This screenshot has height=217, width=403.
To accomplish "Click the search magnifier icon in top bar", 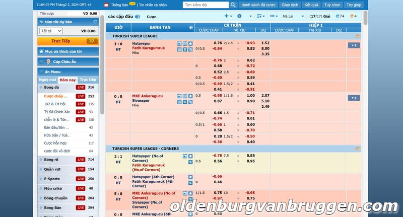I will (233, 5).
